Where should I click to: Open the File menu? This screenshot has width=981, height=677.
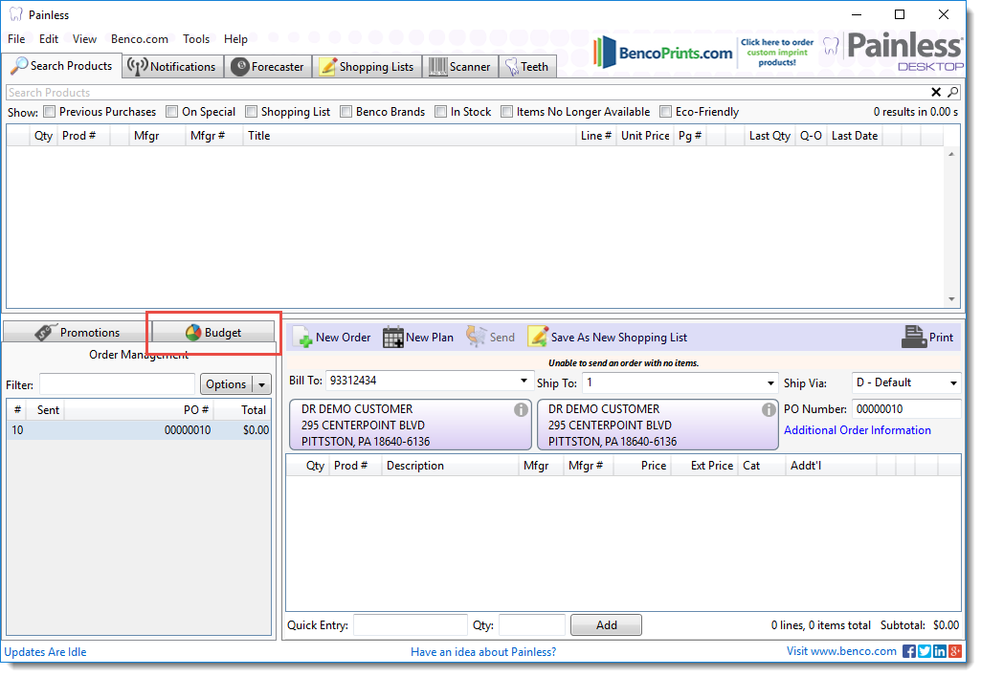[x=16, y=39]
